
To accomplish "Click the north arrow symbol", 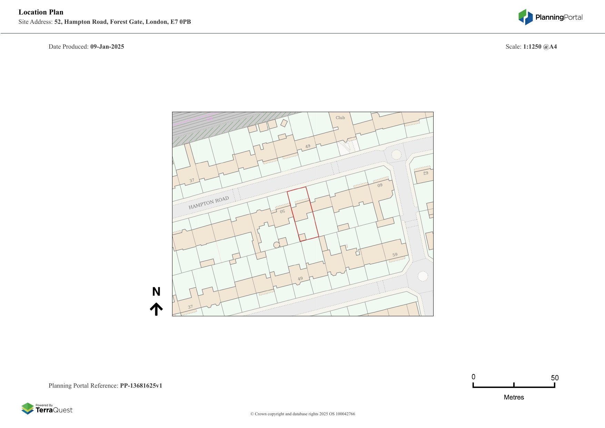I will point(156,309).
